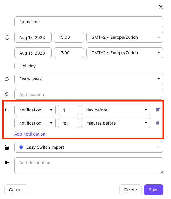This screenshot has width=171, height=199.
Task: Open the day before unit dropdown
Action: [x=116, y=110]
